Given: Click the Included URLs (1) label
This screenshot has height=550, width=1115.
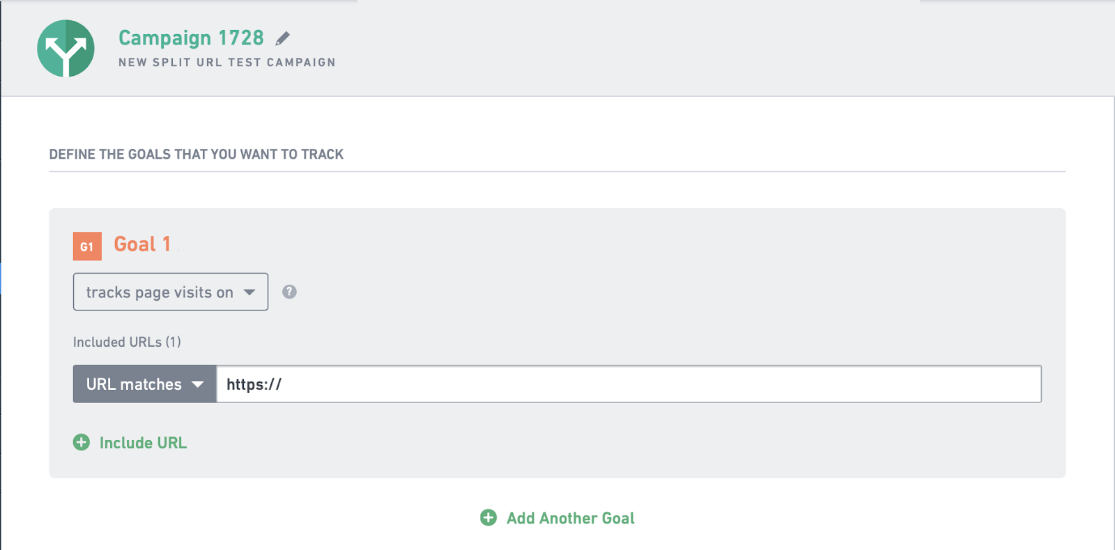Looking at the screenshot, I should click(127, 342).
